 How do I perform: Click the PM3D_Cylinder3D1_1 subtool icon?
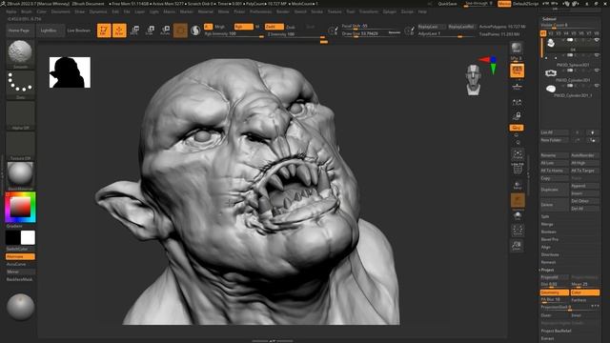[551, 89]
